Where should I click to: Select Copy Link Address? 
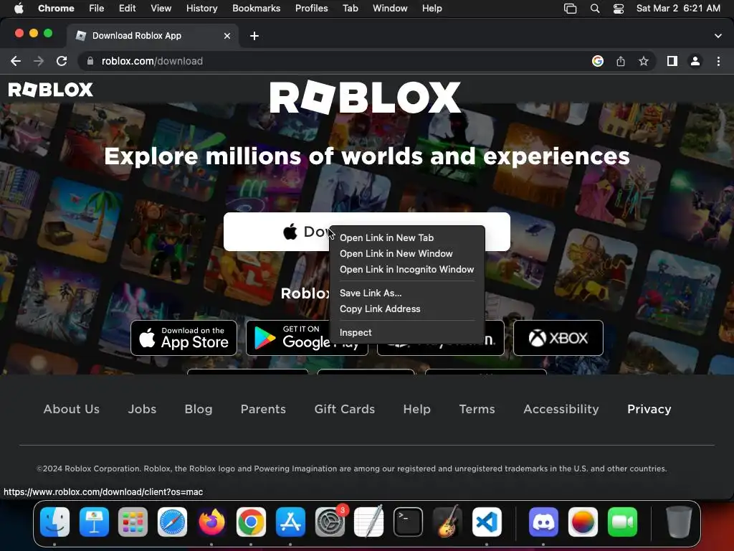click(407, 309)
